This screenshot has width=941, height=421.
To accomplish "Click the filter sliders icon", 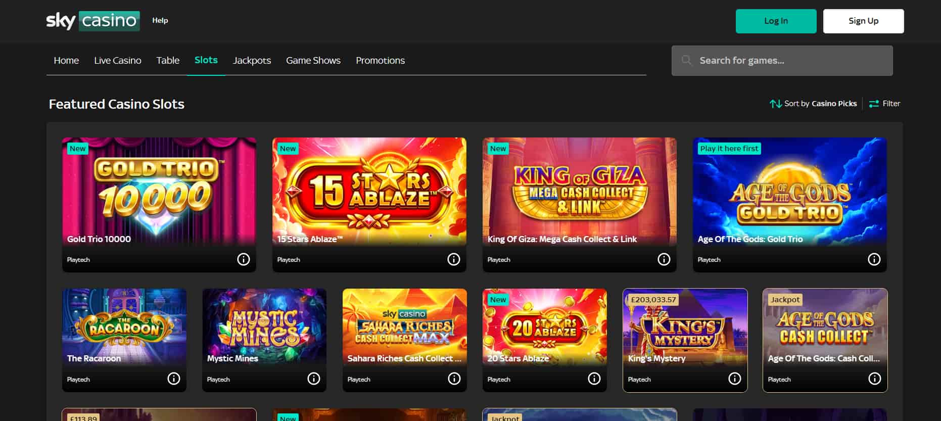I will pos(874,104).
